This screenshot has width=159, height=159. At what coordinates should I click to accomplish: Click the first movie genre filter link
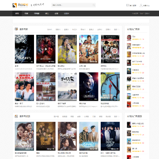click(49, 30)
